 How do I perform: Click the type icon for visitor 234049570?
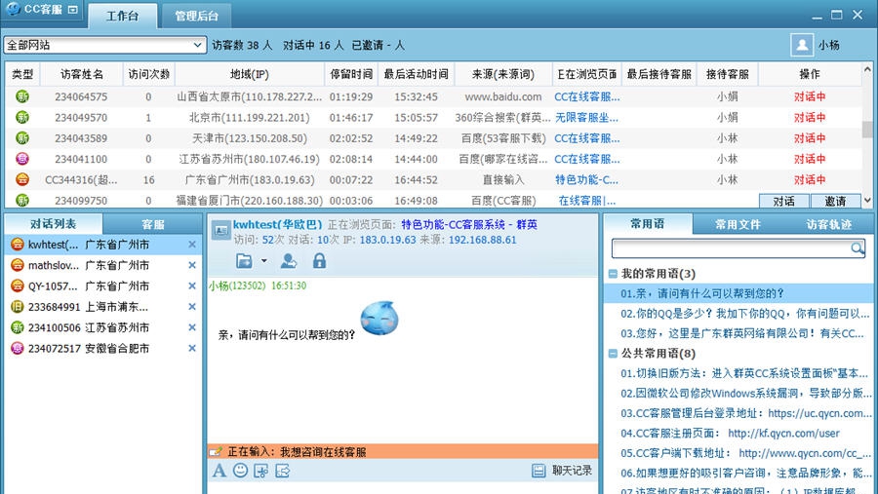point(22,117)
